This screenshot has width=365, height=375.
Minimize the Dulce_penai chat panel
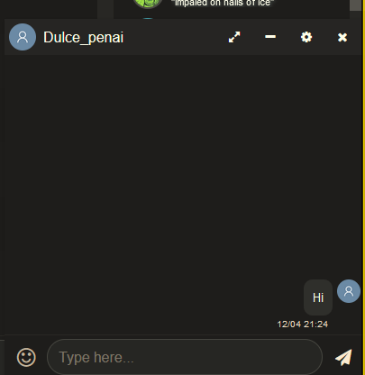tap(270, 37)
